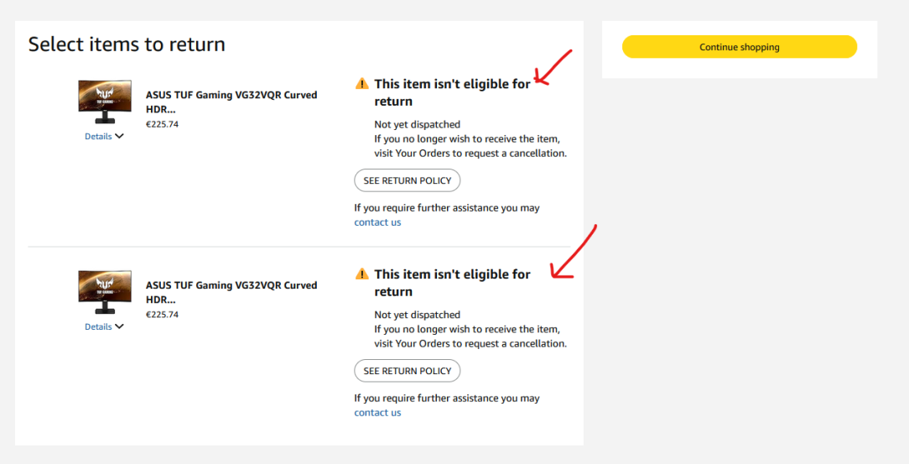Click second item's 'isn't eligible for return' heading
Image resolution: width=909 pixels, height=464 pixels.
[452, 283]
